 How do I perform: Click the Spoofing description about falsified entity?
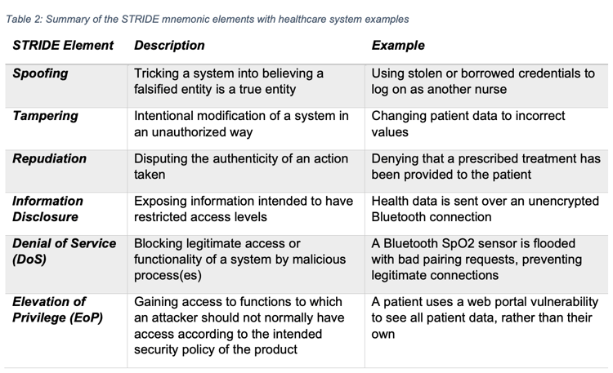click(229, 82)
